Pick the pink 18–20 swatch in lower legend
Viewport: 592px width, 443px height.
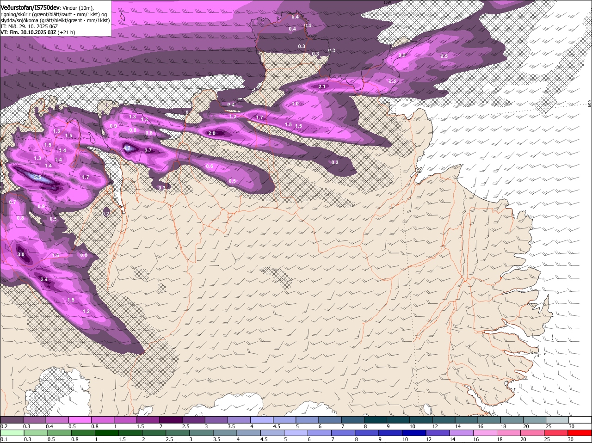coord(510,433)
